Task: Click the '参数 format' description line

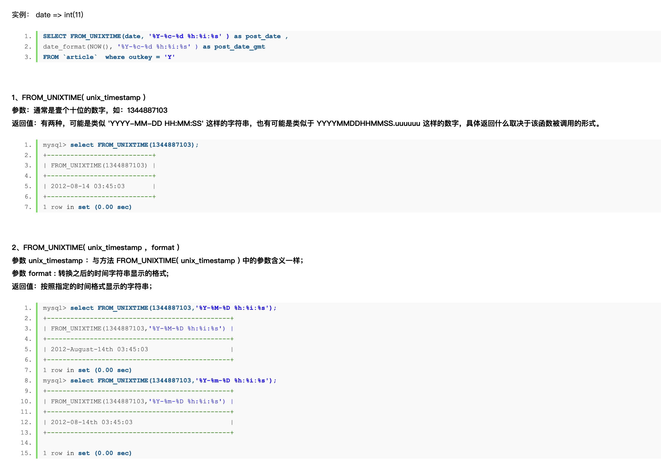Action: (x=90, y=273)
